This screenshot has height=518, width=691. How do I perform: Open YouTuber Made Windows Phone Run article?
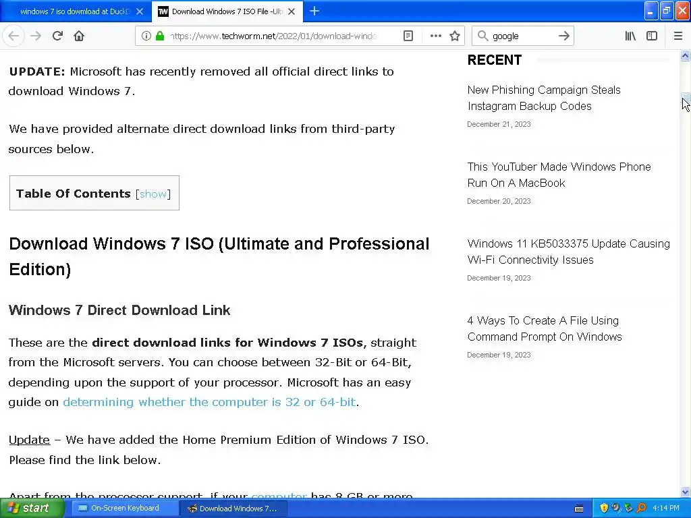coord(559,175)
